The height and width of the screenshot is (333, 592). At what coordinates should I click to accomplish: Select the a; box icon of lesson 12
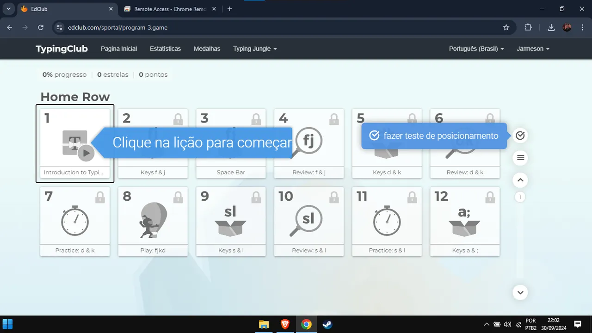pos(464,221)
